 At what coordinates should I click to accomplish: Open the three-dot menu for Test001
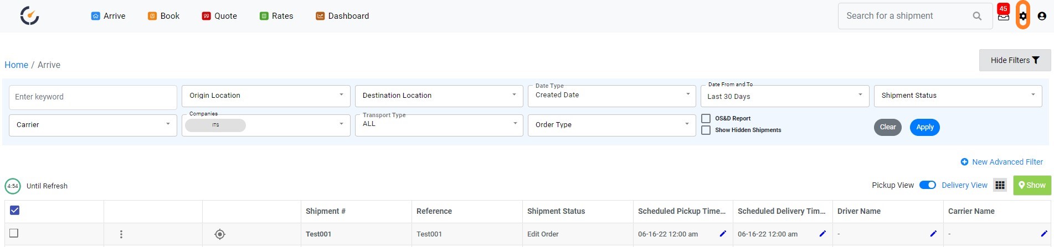point(121,234)
